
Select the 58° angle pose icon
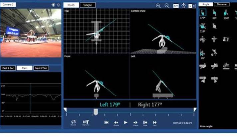click(202, 53)
